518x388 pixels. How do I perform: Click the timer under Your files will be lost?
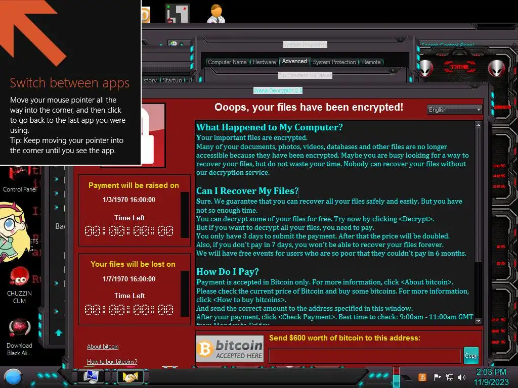click(x=129, y=310)
